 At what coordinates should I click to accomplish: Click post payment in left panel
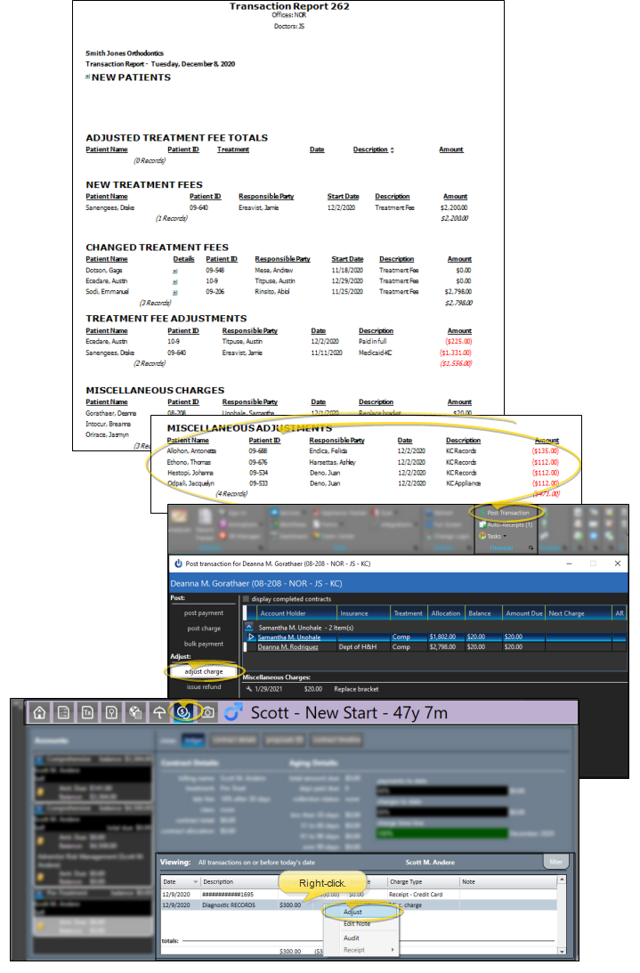pyautogui.click(x=204, y=612)
